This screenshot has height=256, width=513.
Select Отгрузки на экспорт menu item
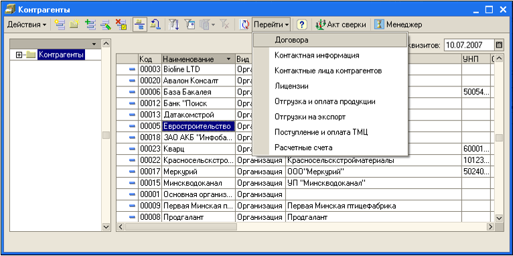pyautogui.click(x=330, y=117)
